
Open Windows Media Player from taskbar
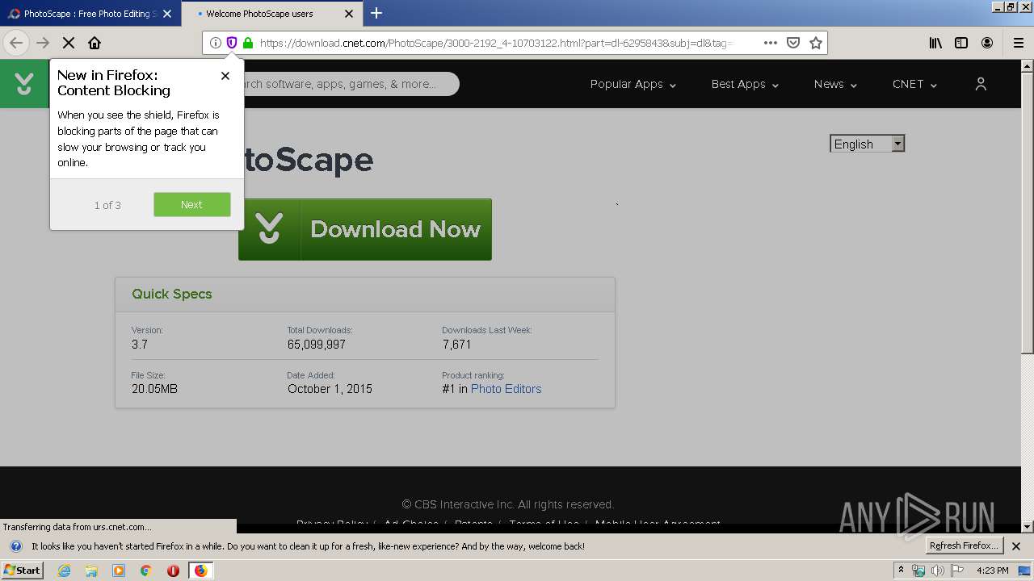point(119,571)
